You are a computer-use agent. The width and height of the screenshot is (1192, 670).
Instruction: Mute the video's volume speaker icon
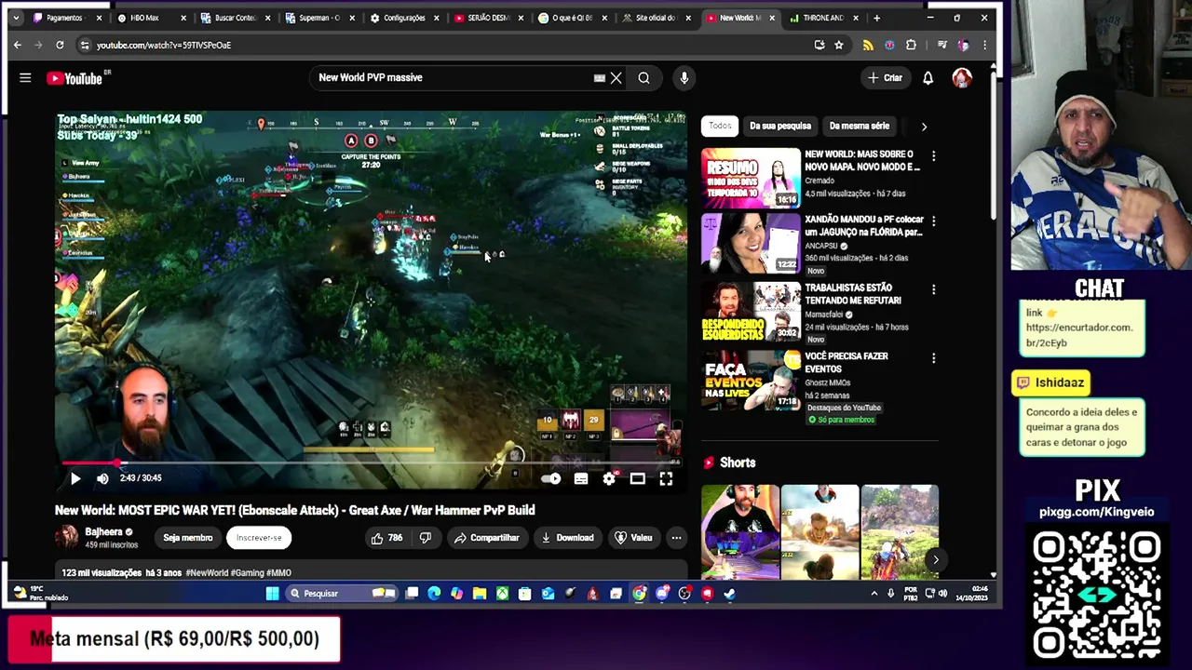(102, 478)
